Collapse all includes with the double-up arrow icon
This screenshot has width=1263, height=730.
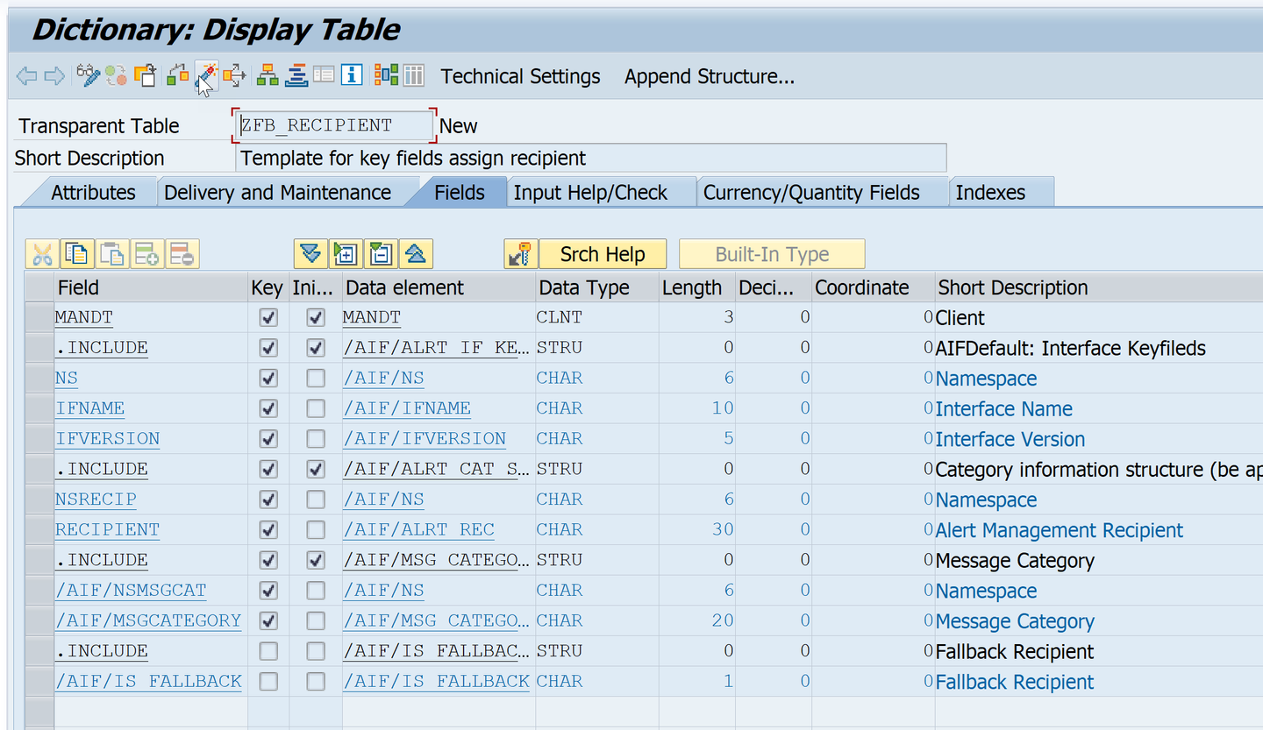416,254
